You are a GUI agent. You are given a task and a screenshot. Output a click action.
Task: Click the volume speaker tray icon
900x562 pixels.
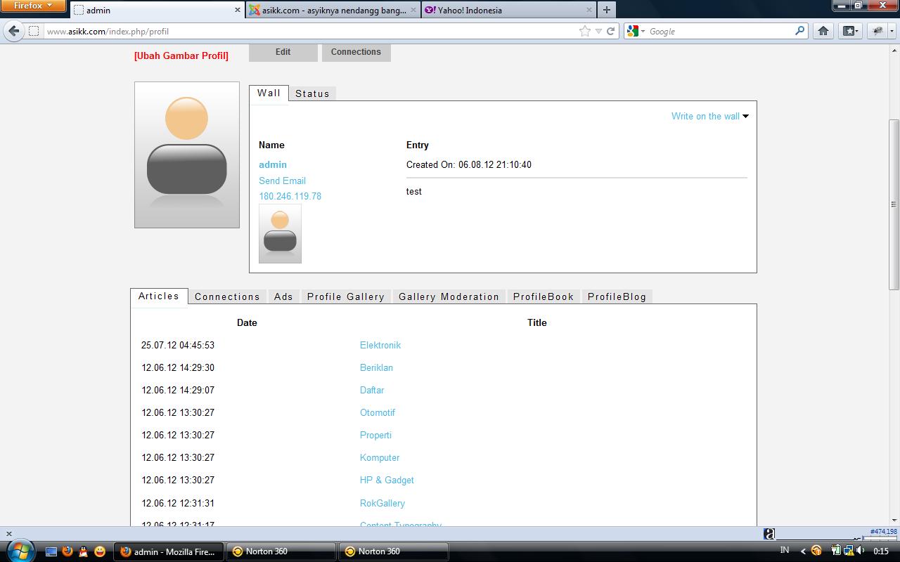pyautogui.click(x=860, y=551)
